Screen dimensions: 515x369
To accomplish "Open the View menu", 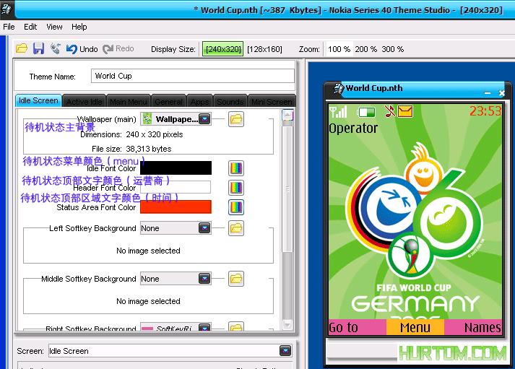I will [54, 27].
